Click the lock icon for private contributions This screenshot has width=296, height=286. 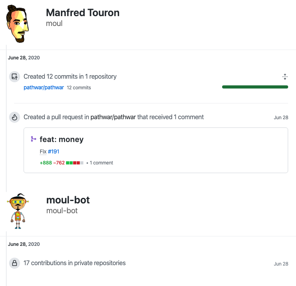coord(15,263)
